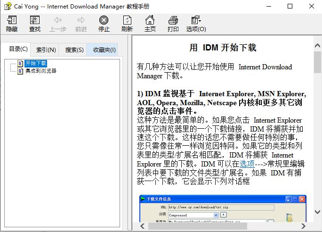The width and height of the screenshot is (322, 232).
Task: Select the 集成到浏览器 topic in tree
Action: [x=40, y=71]
